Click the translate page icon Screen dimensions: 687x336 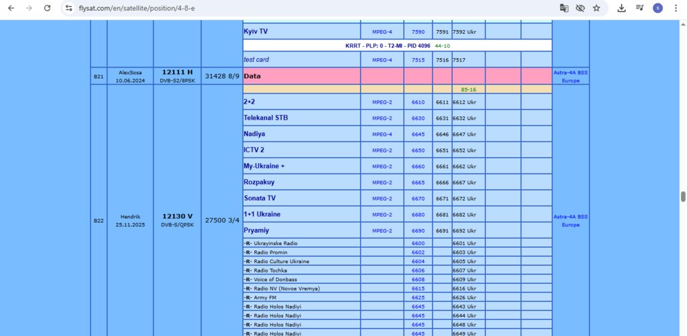564,8
